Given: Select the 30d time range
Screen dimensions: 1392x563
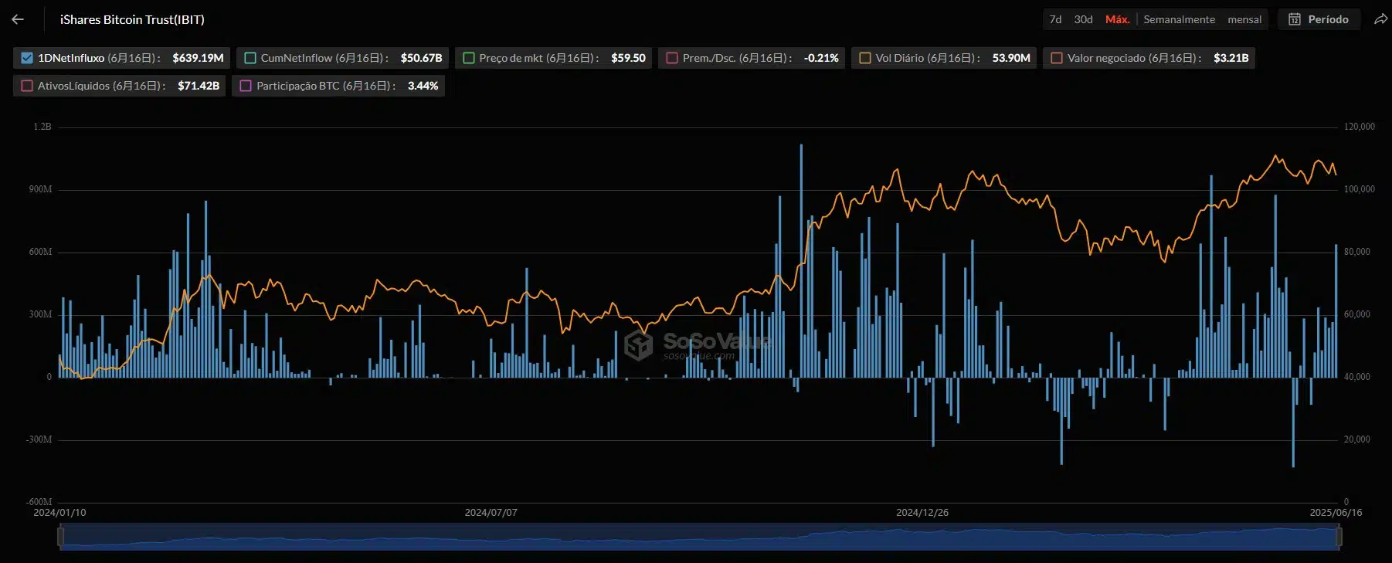Looking at the screenshot, I should [x=1083, y=19].
